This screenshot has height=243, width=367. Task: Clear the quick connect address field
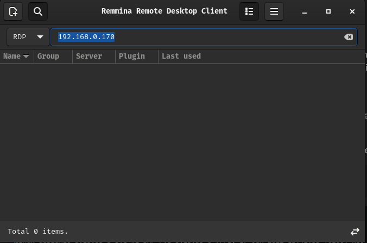tap(349, 37)
